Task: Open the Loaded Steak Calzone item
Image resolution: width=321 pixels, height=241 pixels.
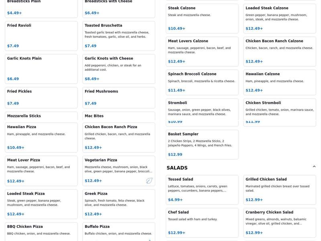Action: (279, 18)
